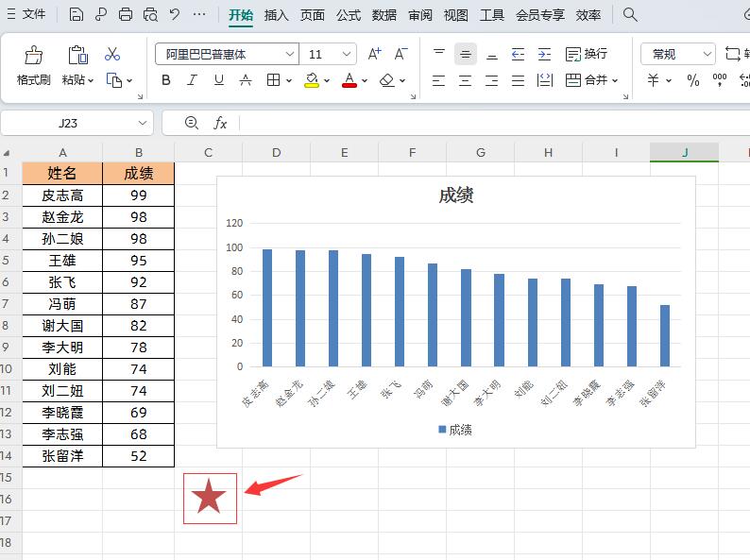Click the Save icon in quick toolbar

[77, 14]
